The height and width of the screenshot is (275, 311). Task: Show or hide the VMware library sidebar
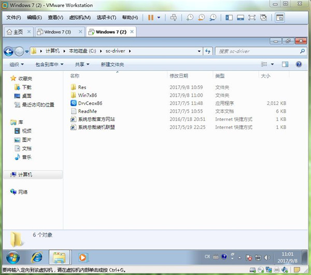click(229, 18)
